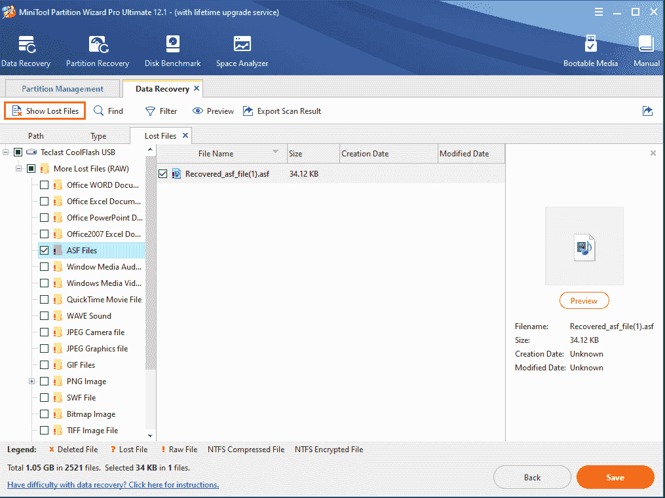Click the vertical scrollbar thumb in the tree

pyautogui.click(x=150, y=262)
